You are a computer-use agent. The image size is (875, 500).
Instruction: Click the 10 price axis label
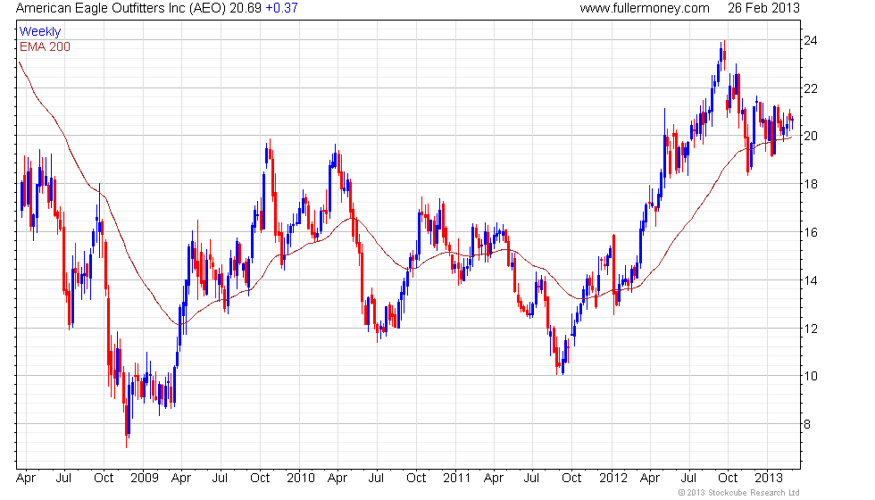coord(811,376)
